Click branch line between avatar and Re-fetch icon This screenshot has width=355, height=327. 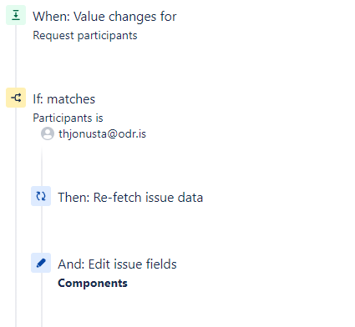pos(42,166)
